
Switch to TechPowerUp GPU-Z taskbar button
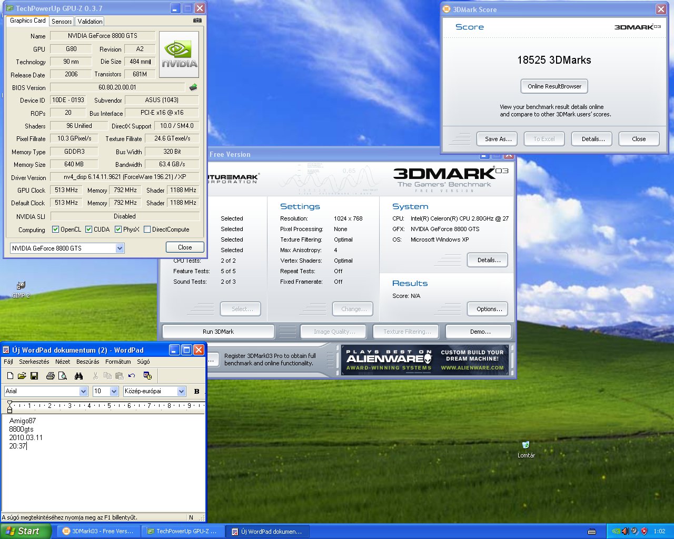click(x=183, y=532)
